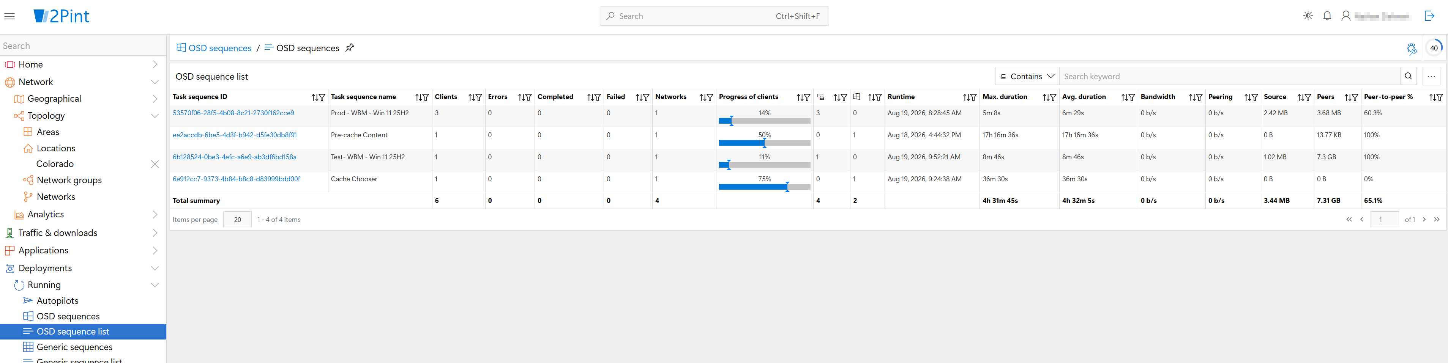Collapse the Deployments section

tap(155, 269)
